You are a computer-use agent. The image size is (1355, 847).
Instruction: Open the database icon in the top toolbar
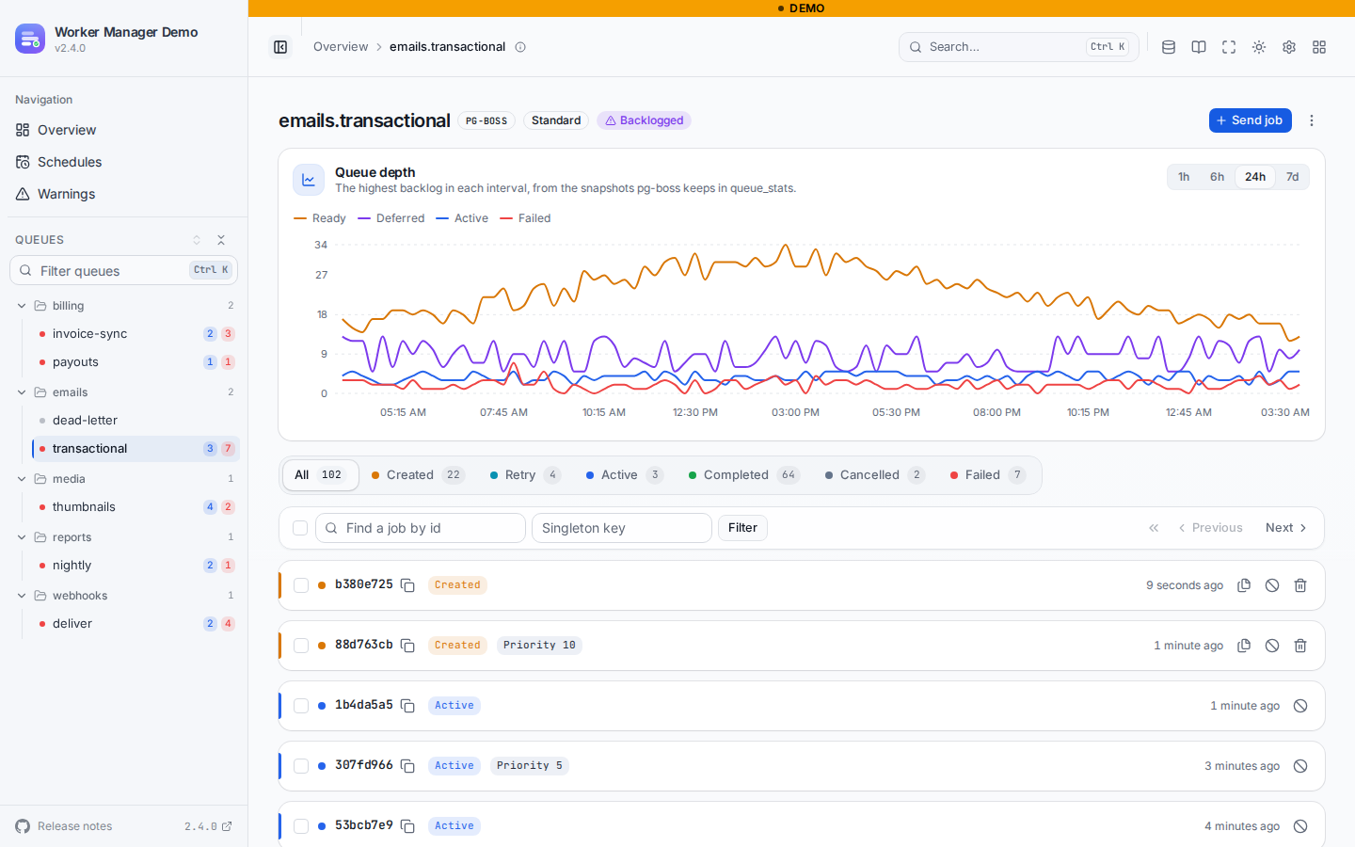click(1169, 47)
